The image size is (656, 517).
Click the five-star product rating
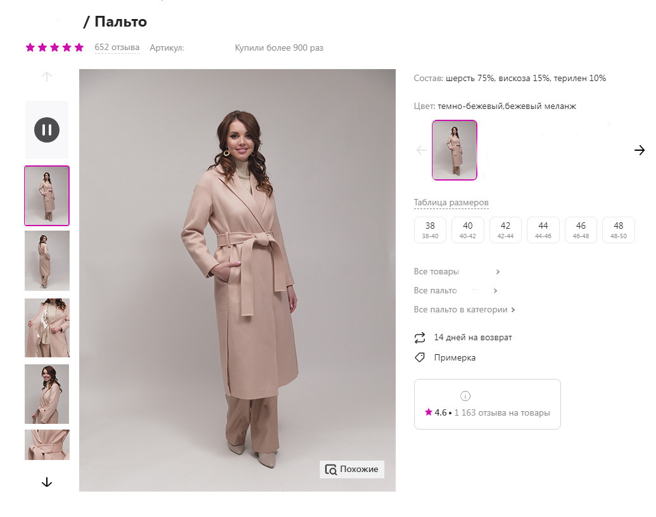click(54, 48)
